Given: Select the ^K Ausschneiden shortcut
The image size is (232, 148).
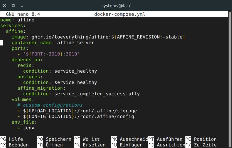Looking at the screenshot, I should click(129, 139).
